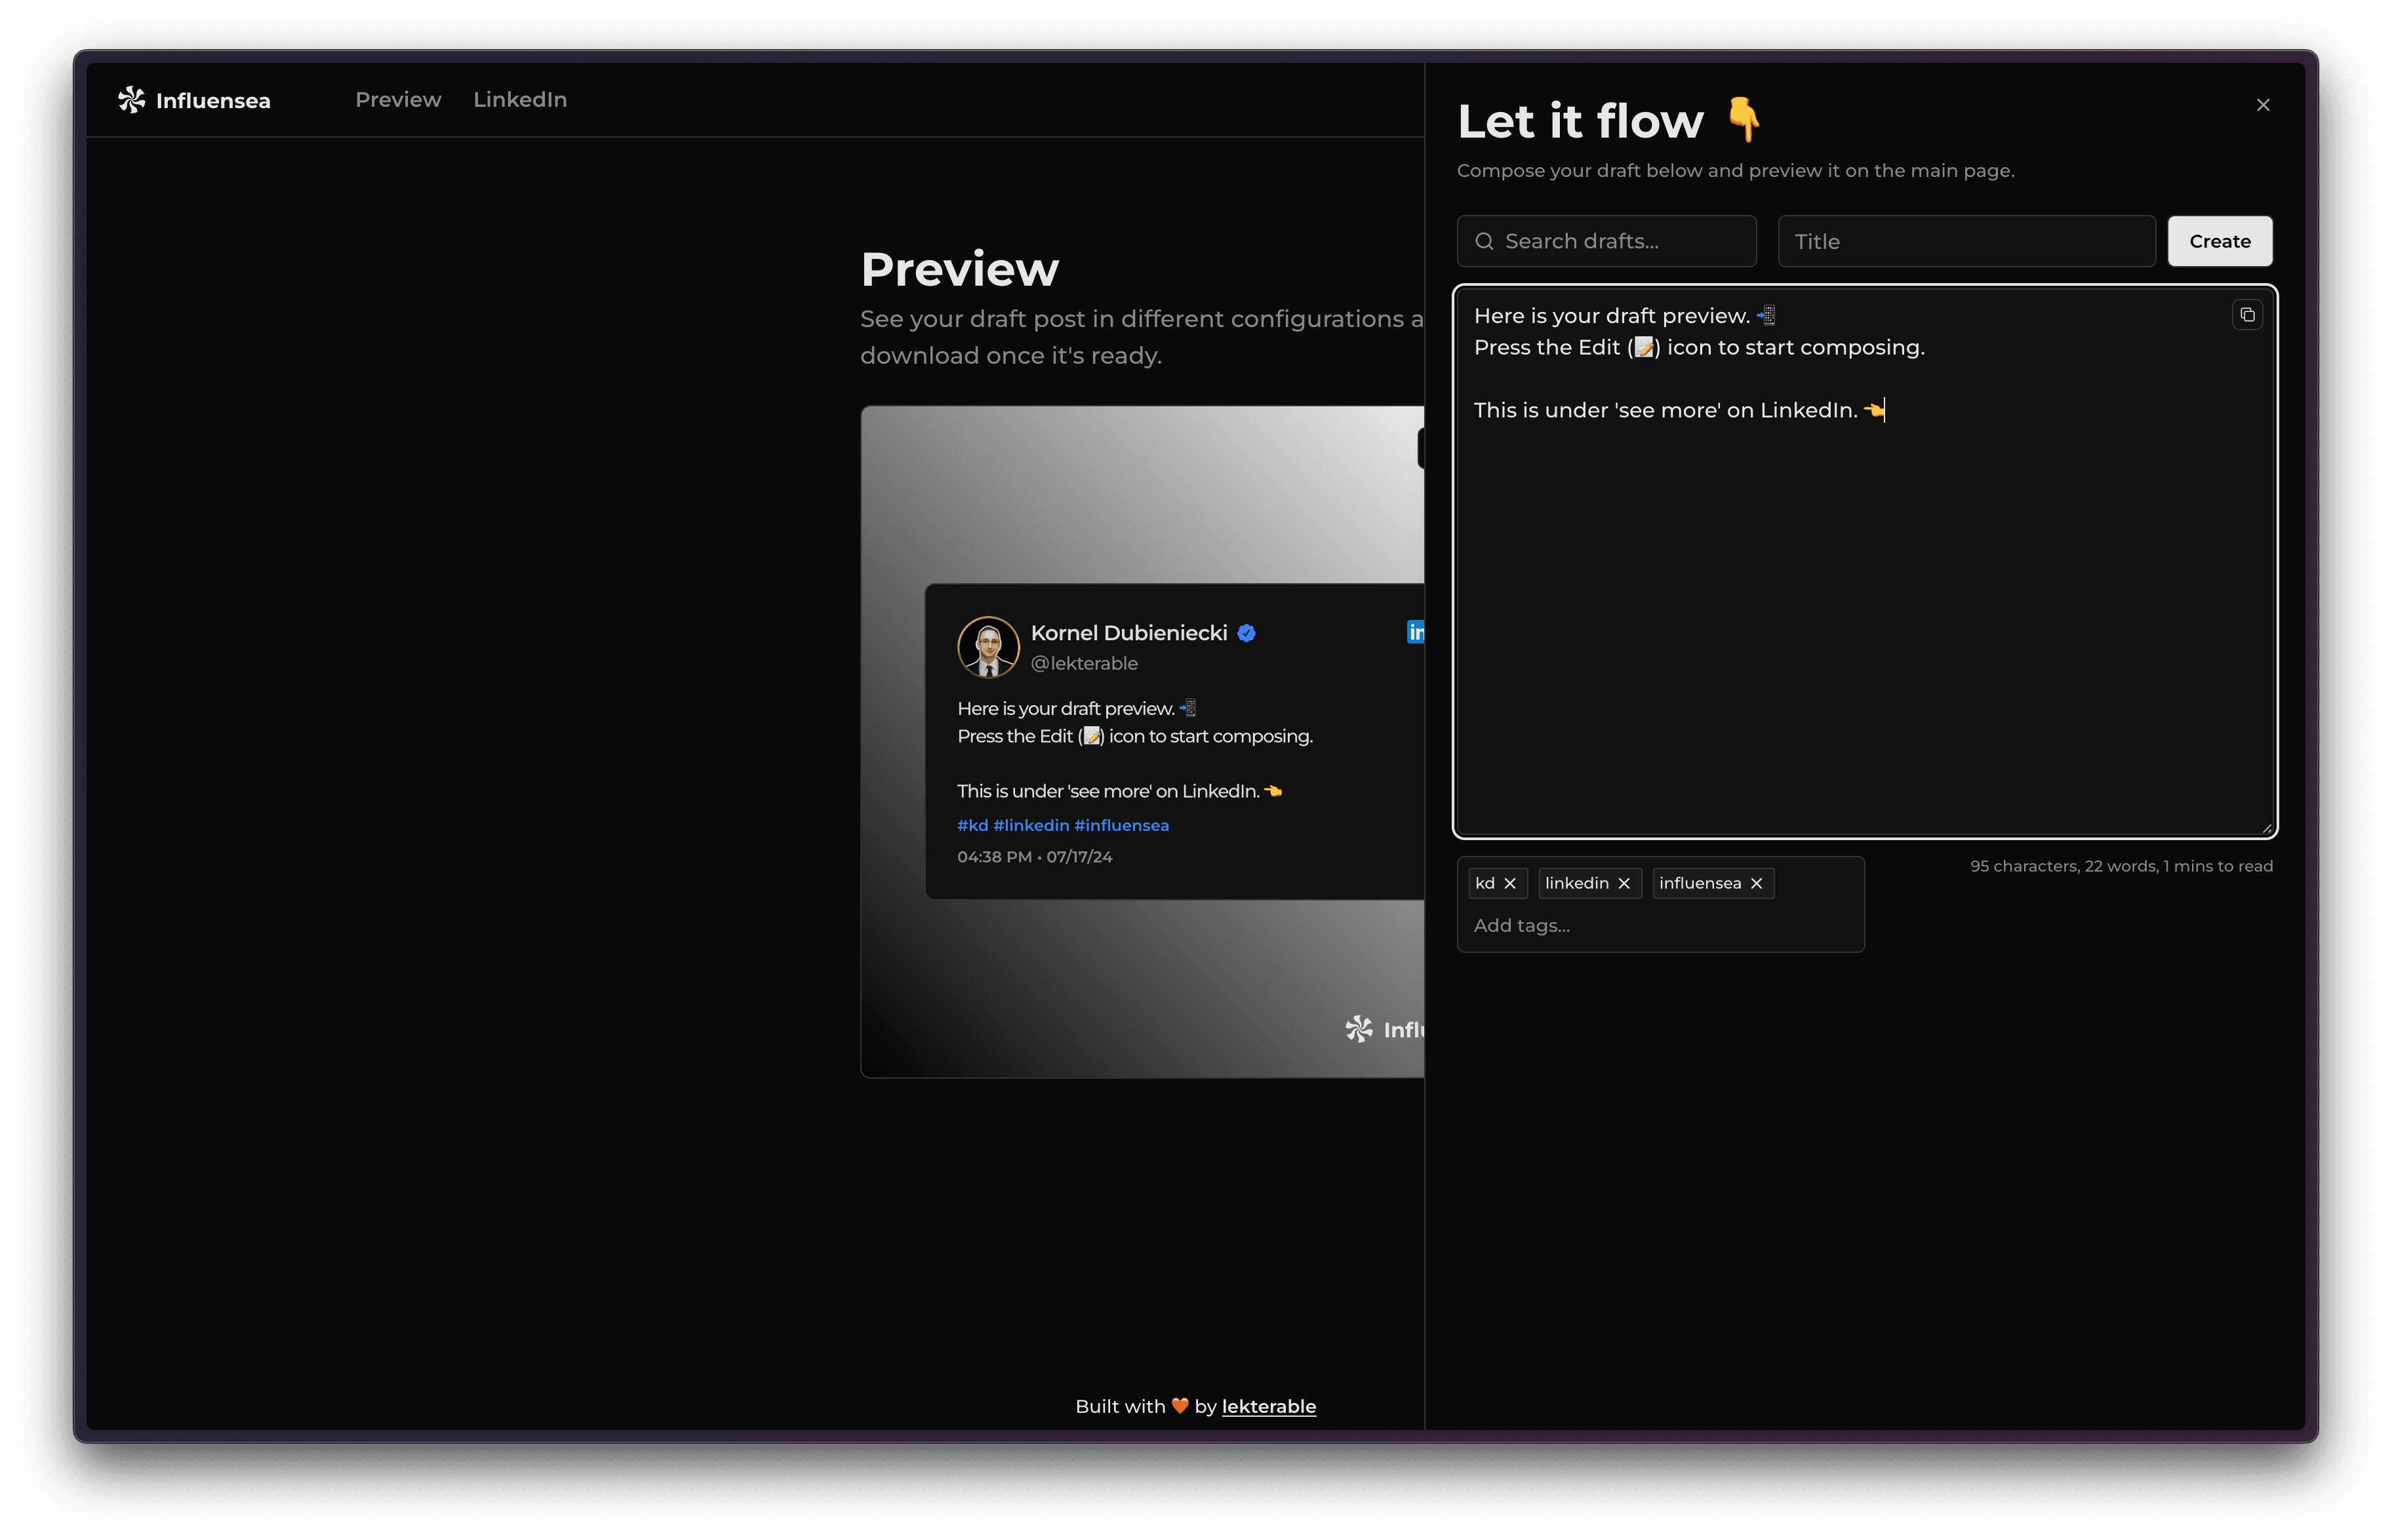This screenshot has width=2392, height=1540.
Task: Click the blue verified badge icon
Action: click(x=1246, y=633)
